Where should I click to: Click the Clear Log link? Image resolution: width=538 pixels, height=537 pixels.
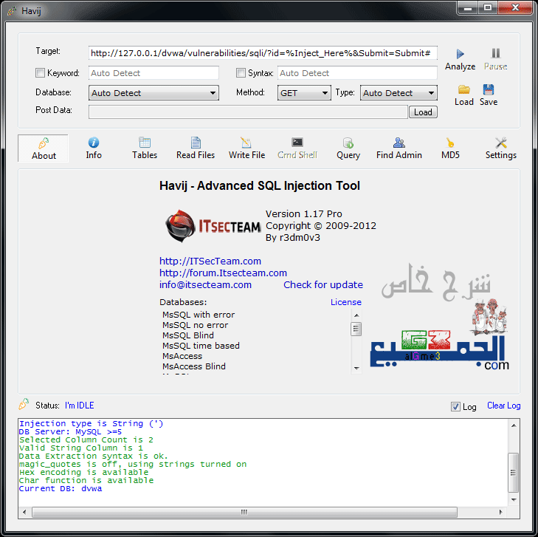504,406
